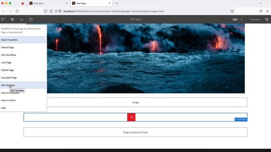Select Rollout Page menu entry
Viewport: 271px width, 152px height.
(23, 47)
